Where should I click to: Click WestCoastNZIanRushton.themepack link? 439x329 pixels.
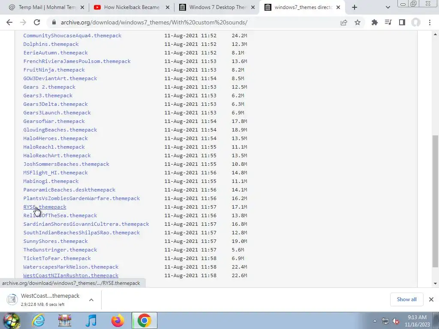click(x=71, y=275)
